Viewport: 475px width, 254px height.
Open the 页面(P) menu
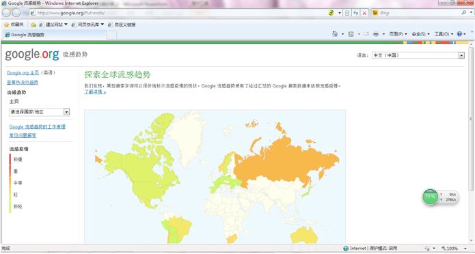pyautogui.click(x=398, y=34)
